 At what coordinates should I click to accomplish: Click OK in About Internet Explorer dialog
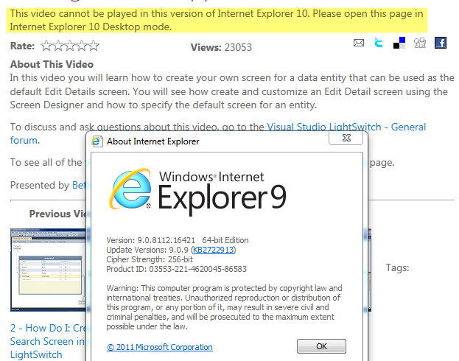(321, 346)
